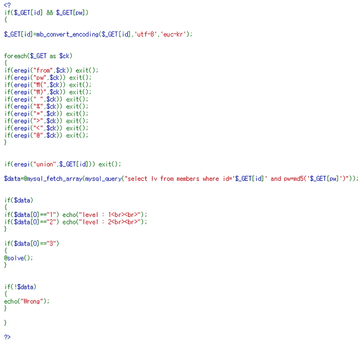Click the eregi("%",$ck) line

click(x=46, y=106)
